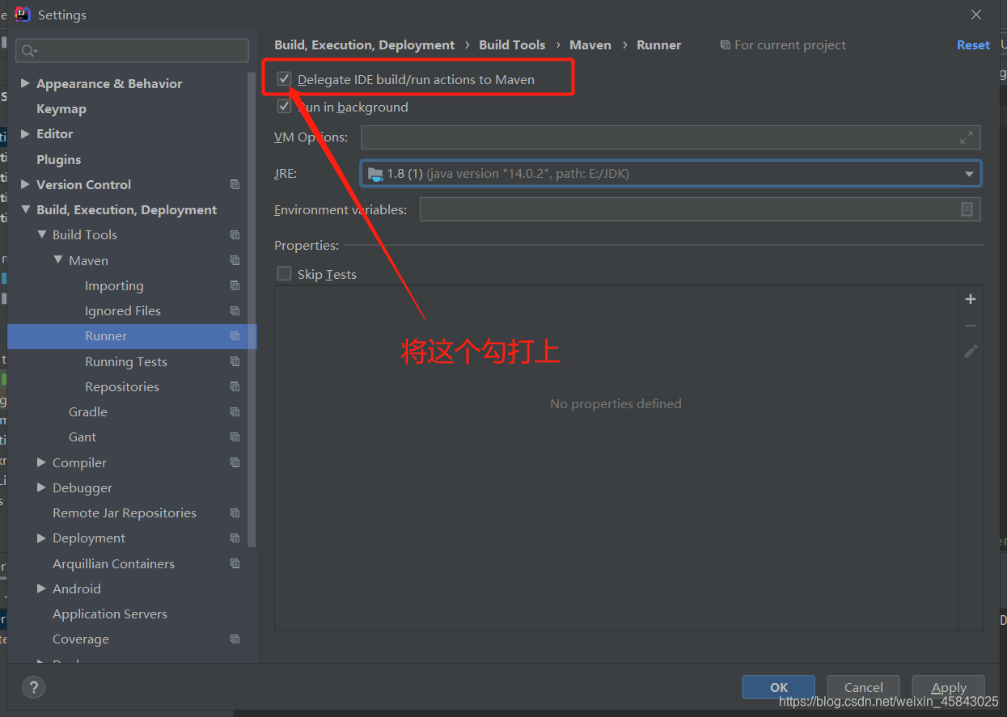
Task: Click the project-level icon next to Runner
Action: click(x=235, y=336)
